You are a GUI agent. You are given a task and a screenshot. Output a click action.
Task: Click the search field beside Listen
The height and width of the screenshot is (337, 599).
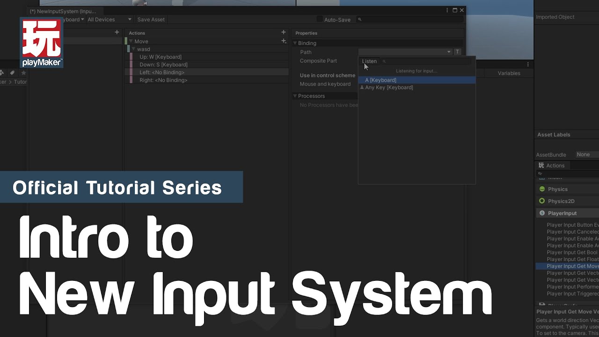pyautogui.click(x=426, y=61)
